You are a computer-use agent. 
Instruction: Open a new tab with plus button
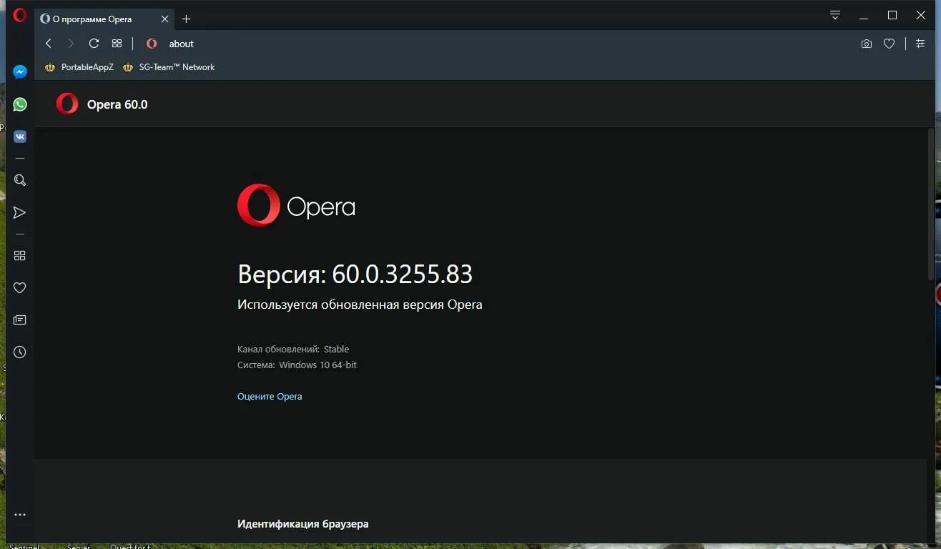187,19
